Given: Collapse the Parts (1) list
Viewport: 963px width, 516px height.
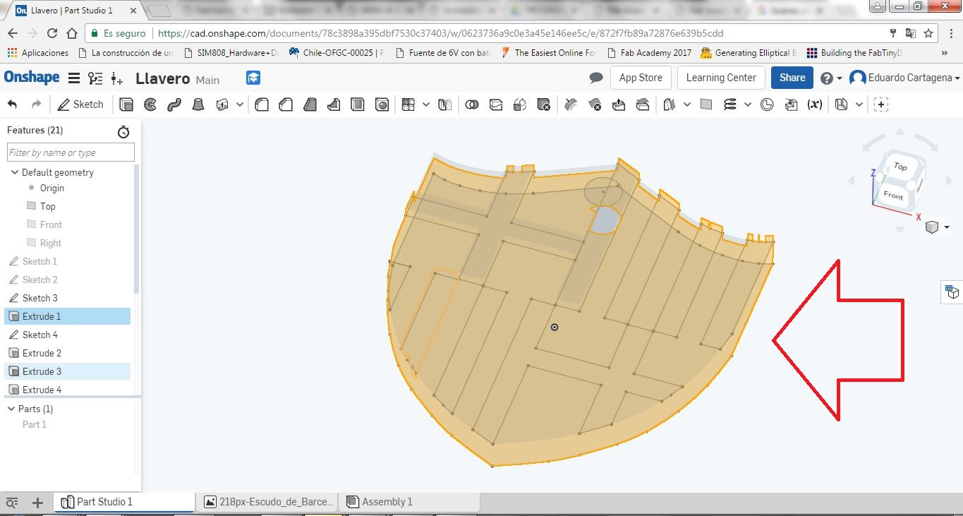Looking at the screenshot, I should (x=11, y=409).
